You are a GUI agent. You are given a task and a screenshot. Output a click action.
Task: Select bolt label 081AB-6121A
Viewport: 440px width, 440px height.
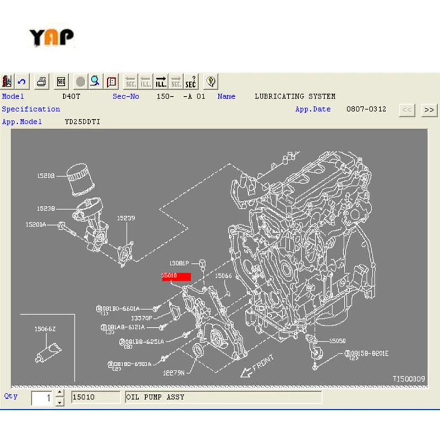[x=123, y=327]
